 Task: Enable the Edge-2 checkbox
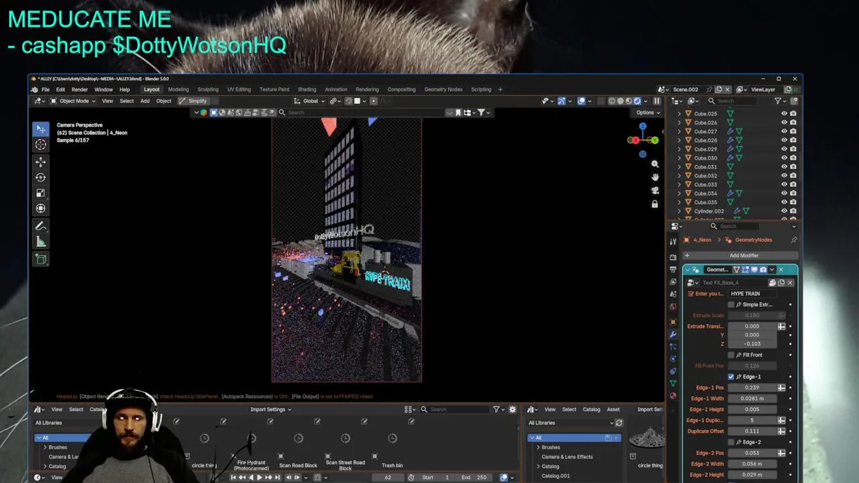point(731,442)
